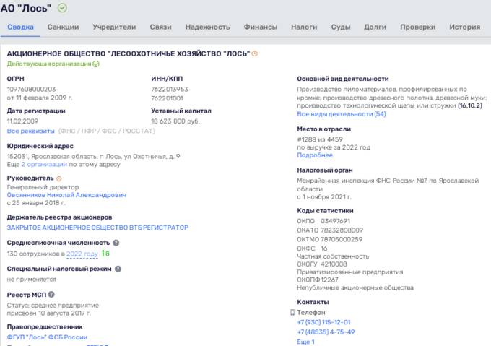The height and width of the screenshot is (346, 491).
Task: Go to the Долги tab
Action: 375,27
